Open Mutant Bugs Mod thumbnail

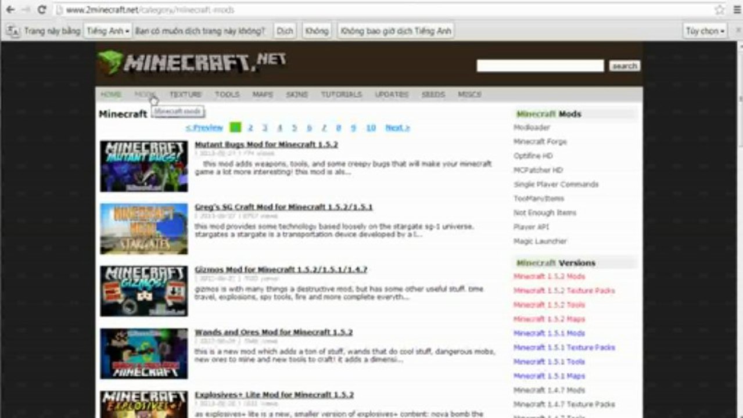point(144,166)
